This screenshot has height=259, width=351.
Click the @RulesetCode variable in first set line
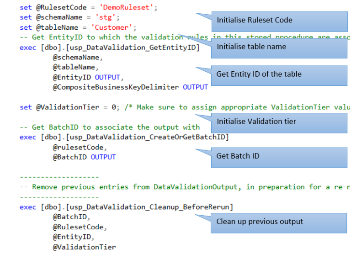coord(61,7)
